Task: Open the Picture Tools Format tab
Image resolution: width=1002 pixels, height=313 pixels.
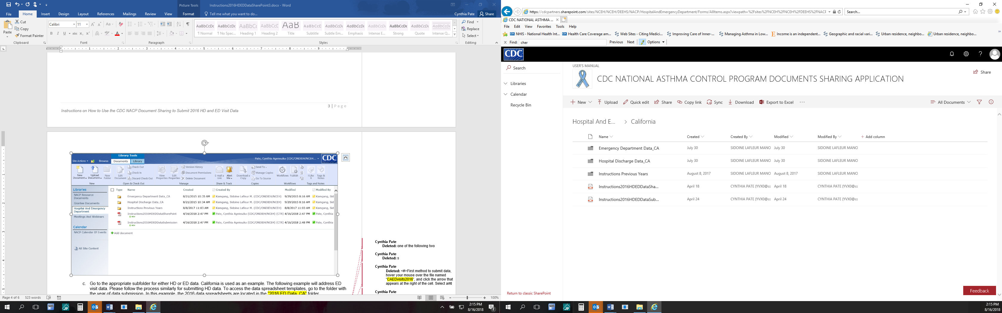Action: point(188,14)
